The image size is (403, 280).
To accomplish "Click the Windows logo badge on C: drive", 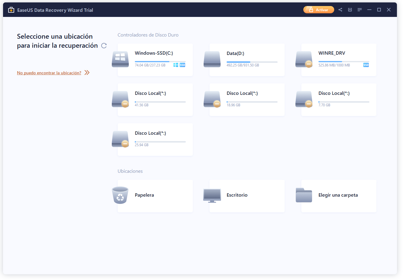I will click(x=176, y=65).
